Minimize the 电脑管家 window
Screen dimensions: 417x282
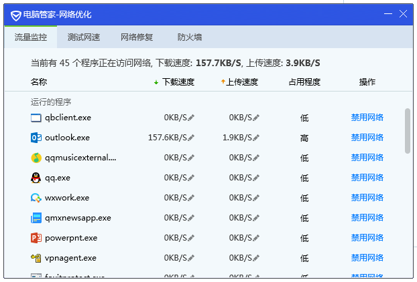[x=388, y=14]
